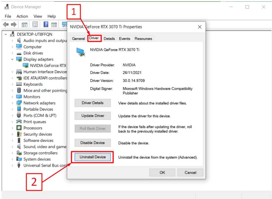The height and width of the screenshot is (199, 272).
Task: Click the Update Driver button
Action: pos(93,116)
